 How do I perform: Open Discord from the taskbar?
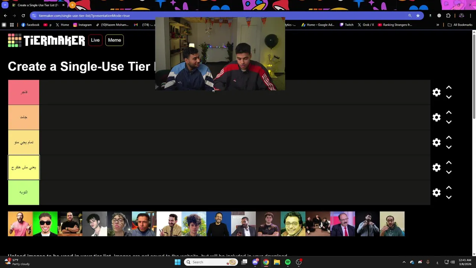click(255, 262)
